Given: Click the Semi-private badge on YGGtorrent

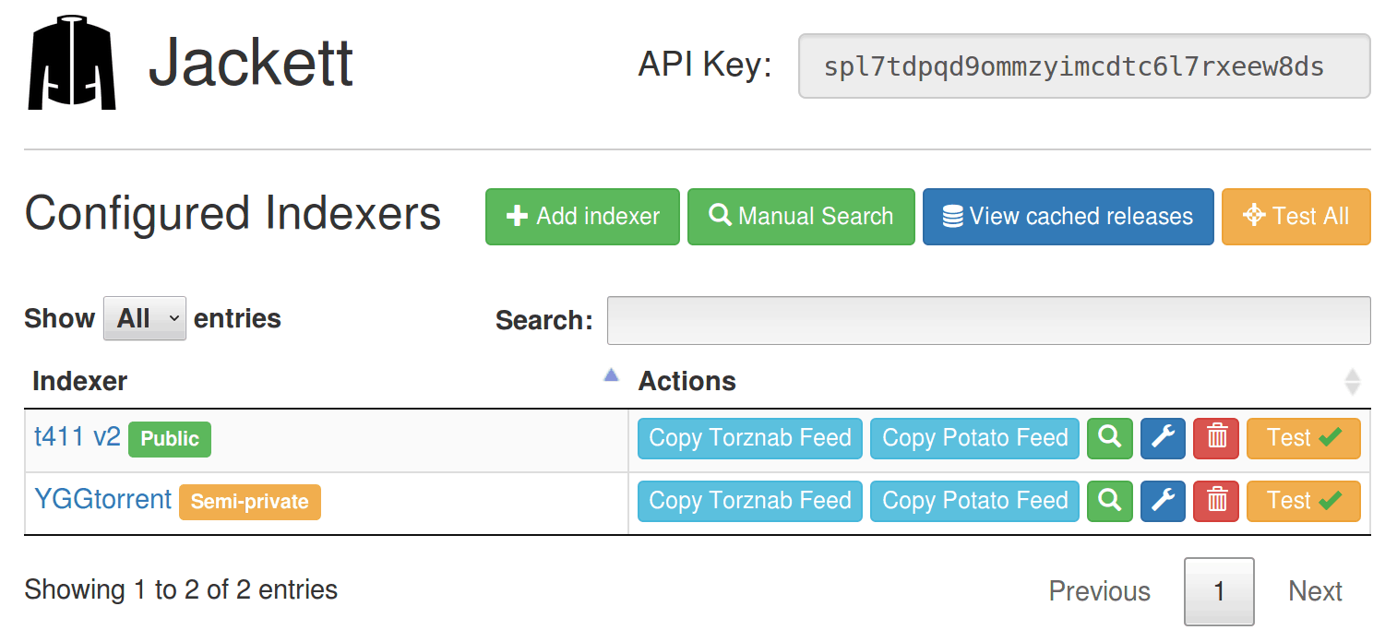Looking at the screenshot, I should (249, 502).
